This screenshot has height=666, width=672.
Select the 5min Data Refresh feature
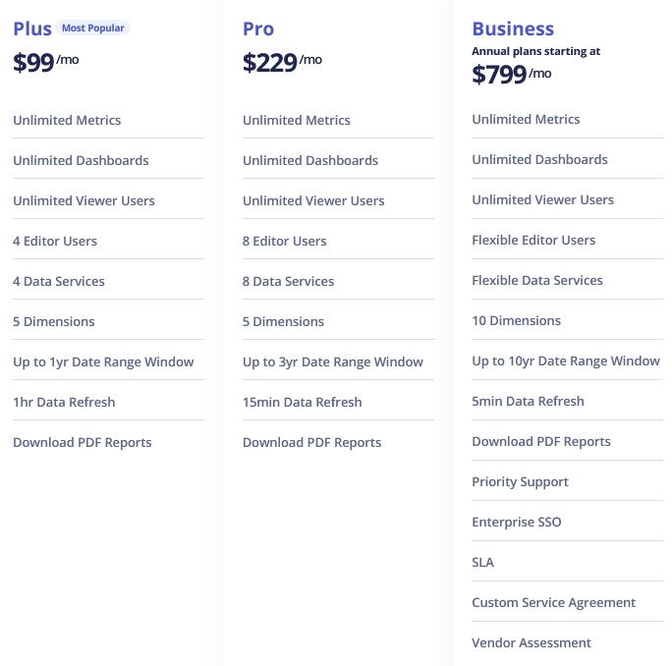(528, 401)
